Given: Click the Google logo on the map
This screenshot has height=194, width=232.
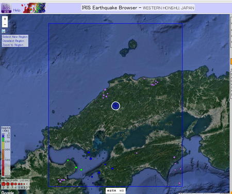Looking at the screenshot, I should 7,192.
